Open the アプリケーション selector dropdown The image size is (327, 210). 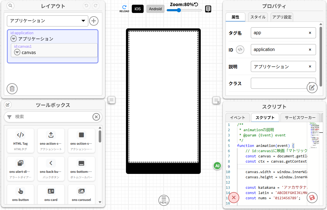[x=47, y=21]
